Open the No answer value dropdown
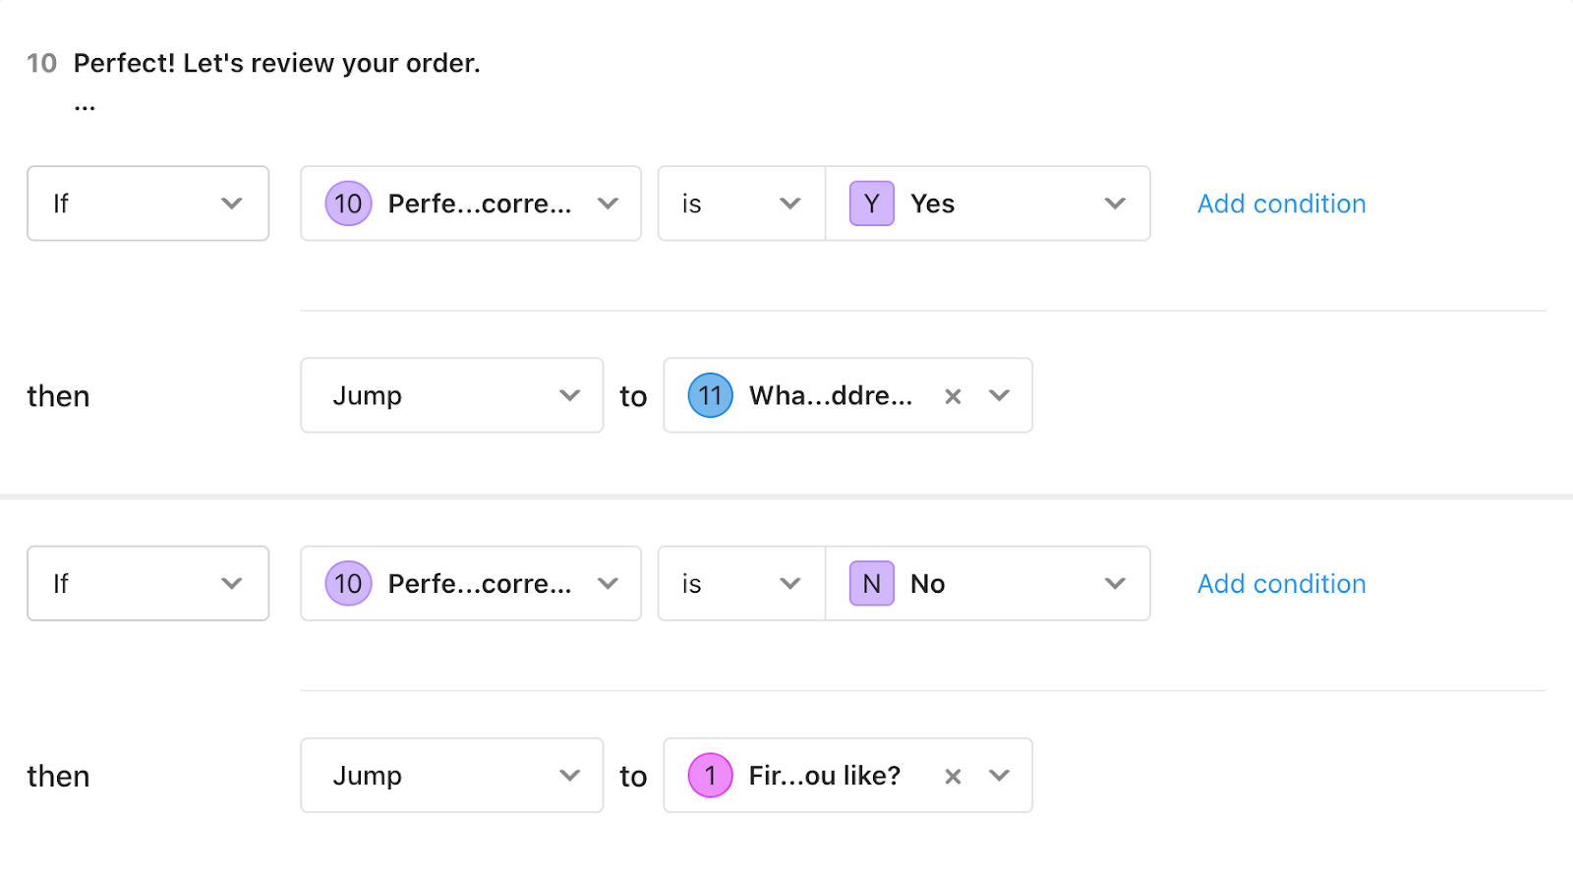 (988, 584)
